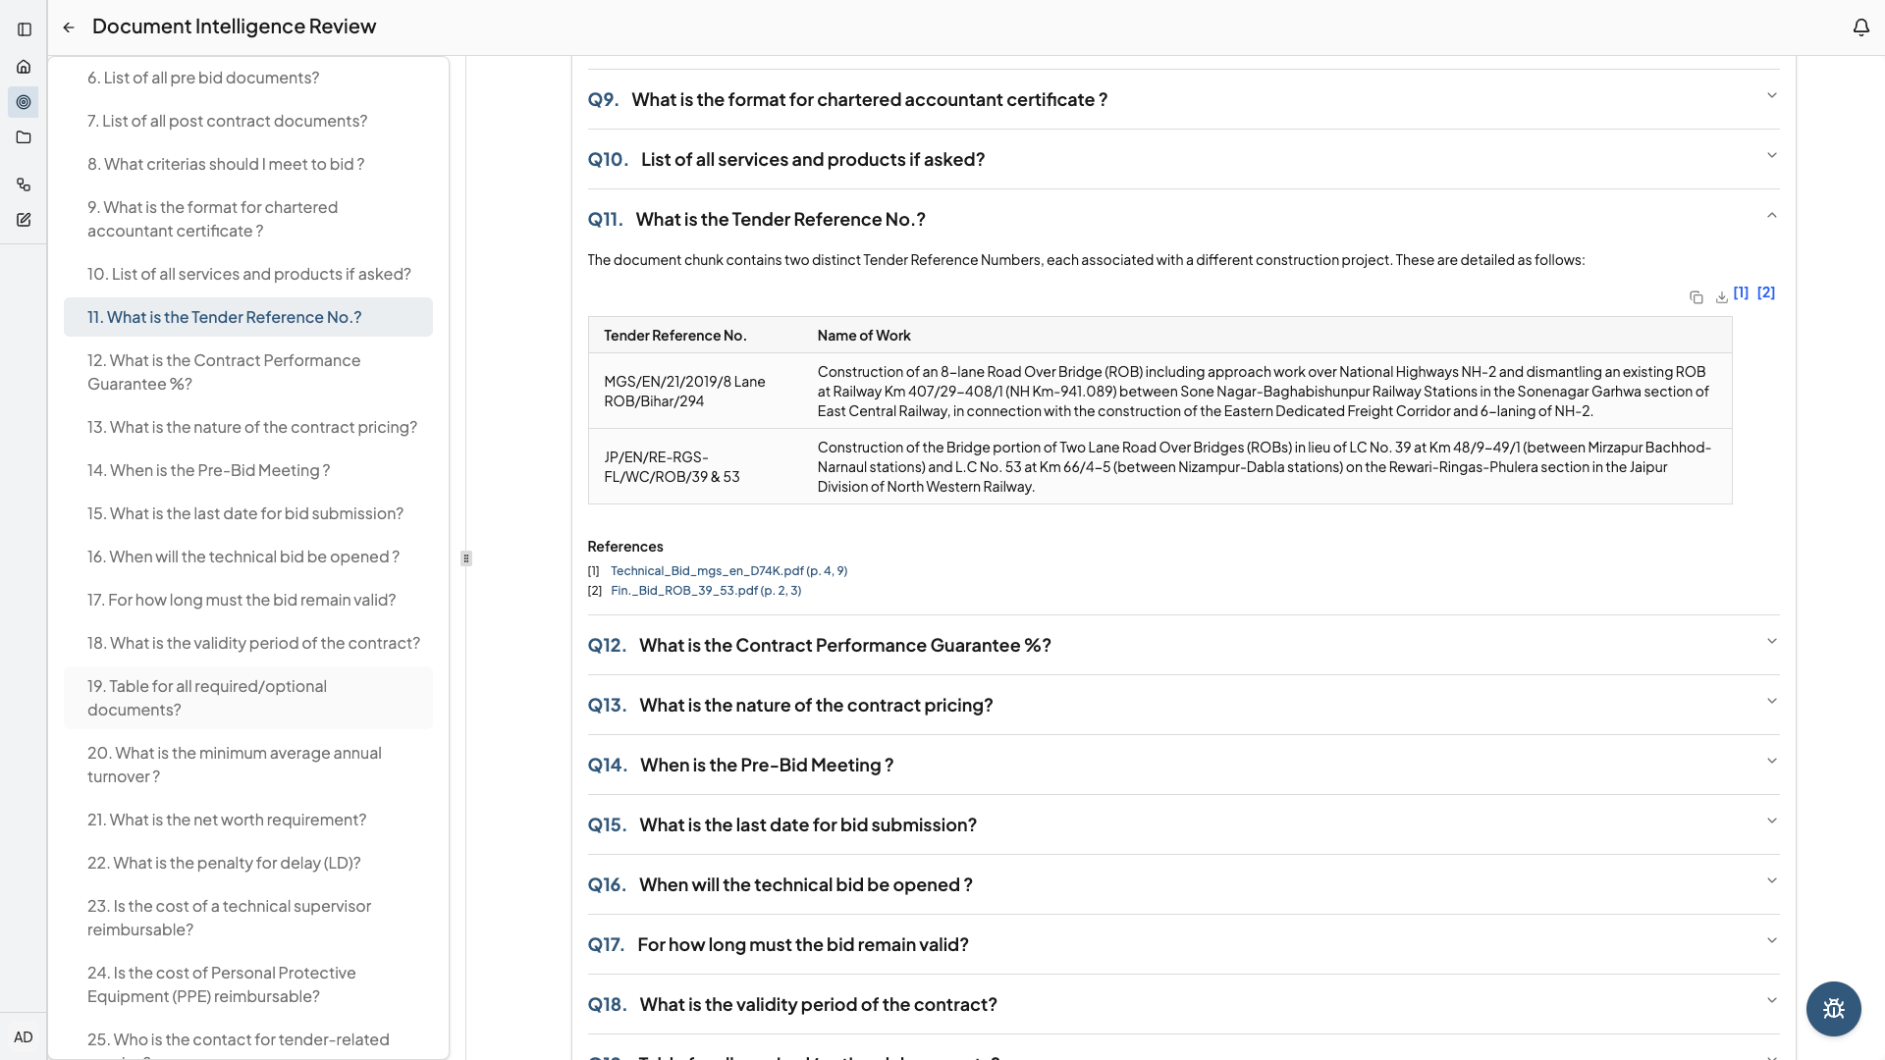This screenshot has height=1060, width=1885.
Task: Open the bug report floating button
Action: tap(1833, 1009)
